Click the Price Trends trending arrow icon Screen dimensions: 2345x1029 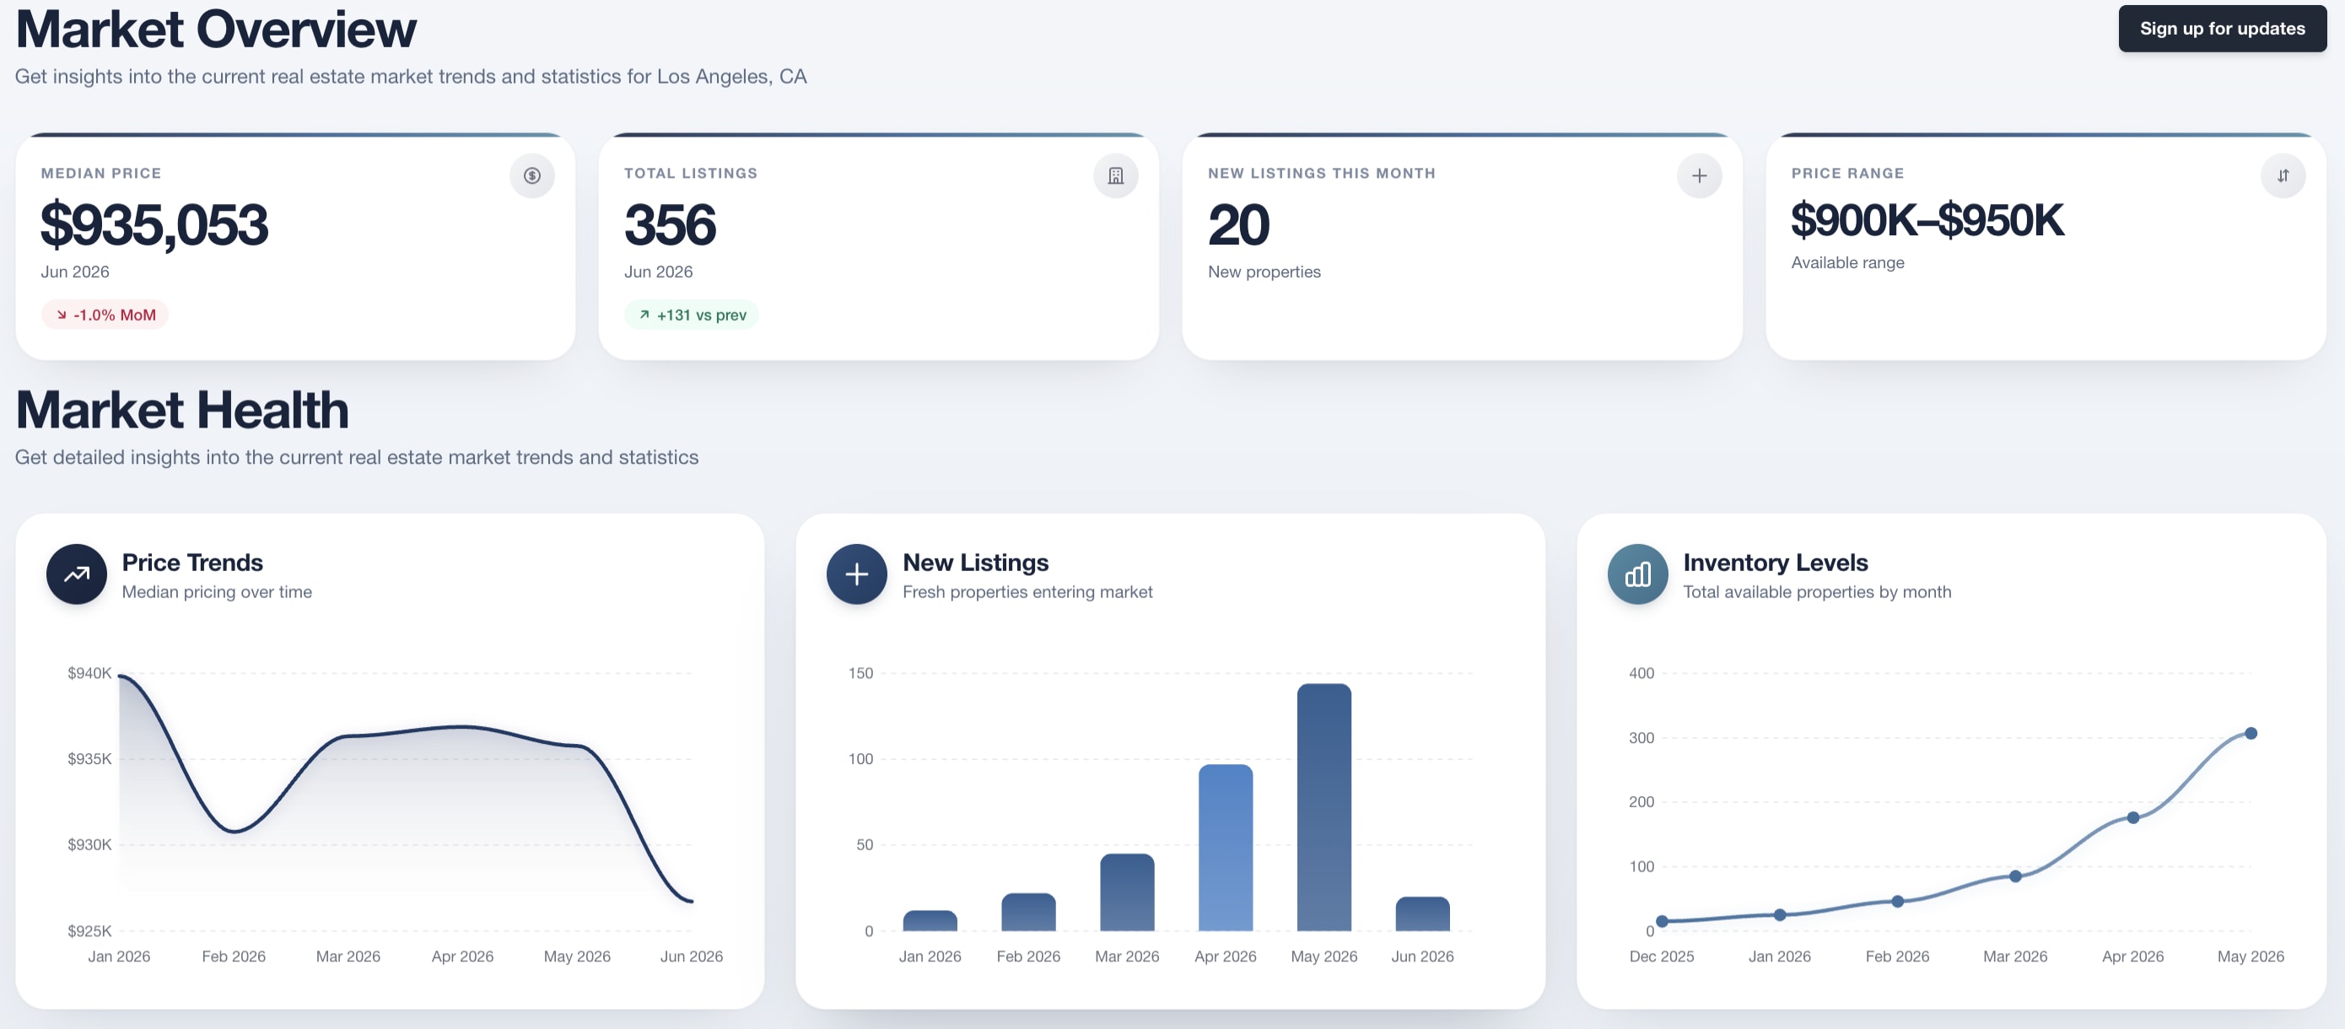point(77,574)
